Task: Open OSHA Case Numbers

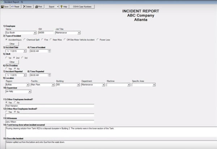Action: click(x=82, y=7)
